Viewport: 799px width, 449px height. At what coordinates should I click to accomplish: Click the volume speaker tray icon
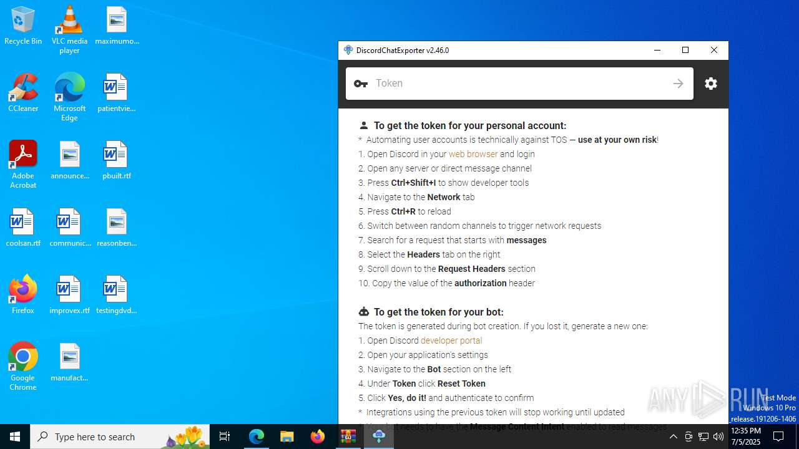coord(718,437)
